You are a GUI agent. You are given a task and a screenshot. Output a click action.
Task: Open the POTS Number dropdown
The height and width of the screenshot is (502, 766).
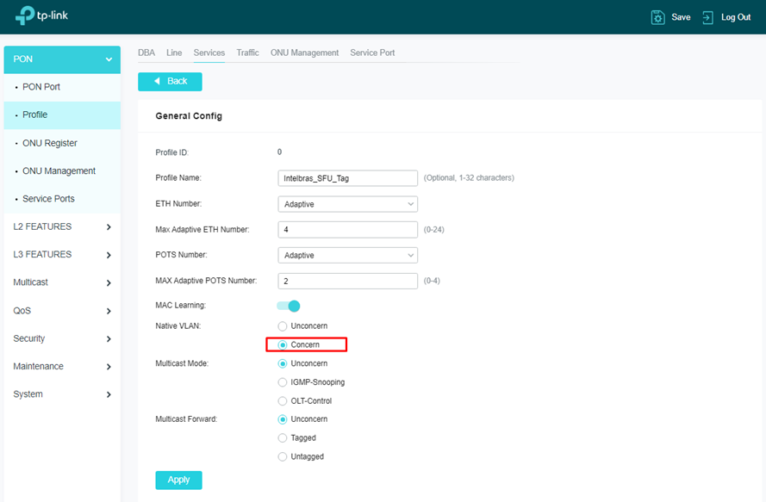click(x=347, y=256)
